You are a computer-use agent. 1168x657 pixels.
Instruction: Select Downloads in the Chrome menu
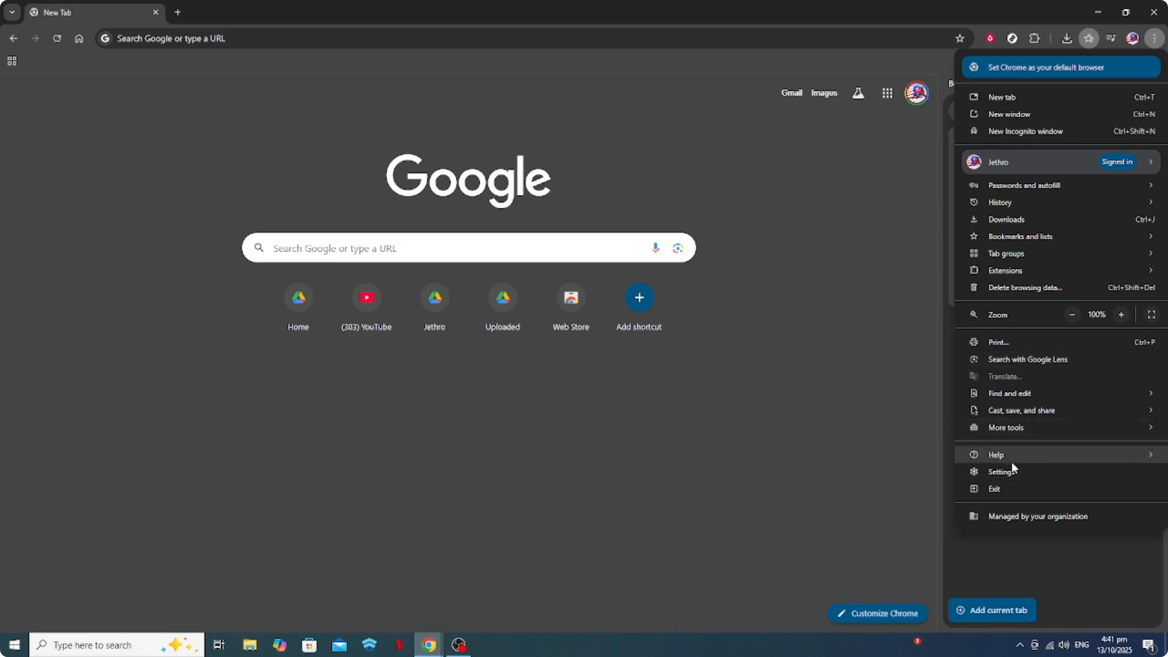point(1060,219)
